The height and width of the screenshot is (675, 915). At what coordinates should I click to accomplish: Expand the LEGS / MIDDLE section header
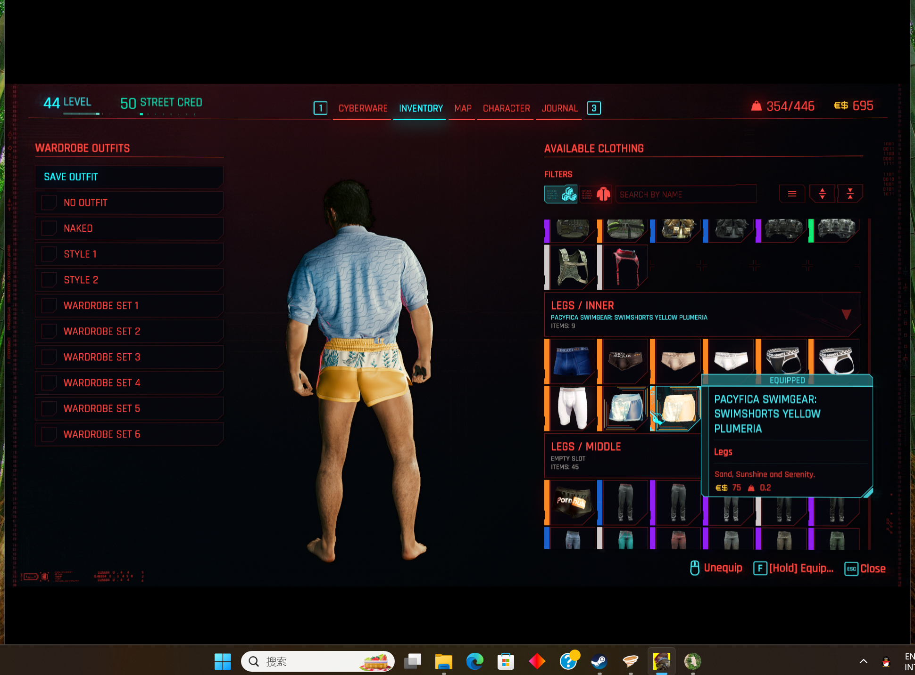(623, 455)
